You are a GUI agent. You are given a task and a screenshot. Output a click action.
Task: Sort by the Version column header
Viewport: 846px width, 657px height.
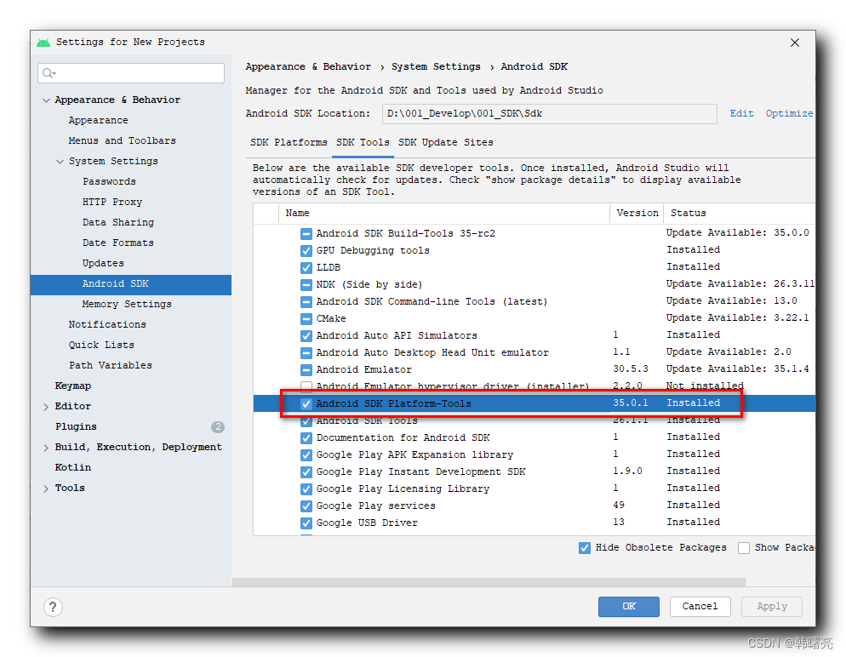point(637,213)
